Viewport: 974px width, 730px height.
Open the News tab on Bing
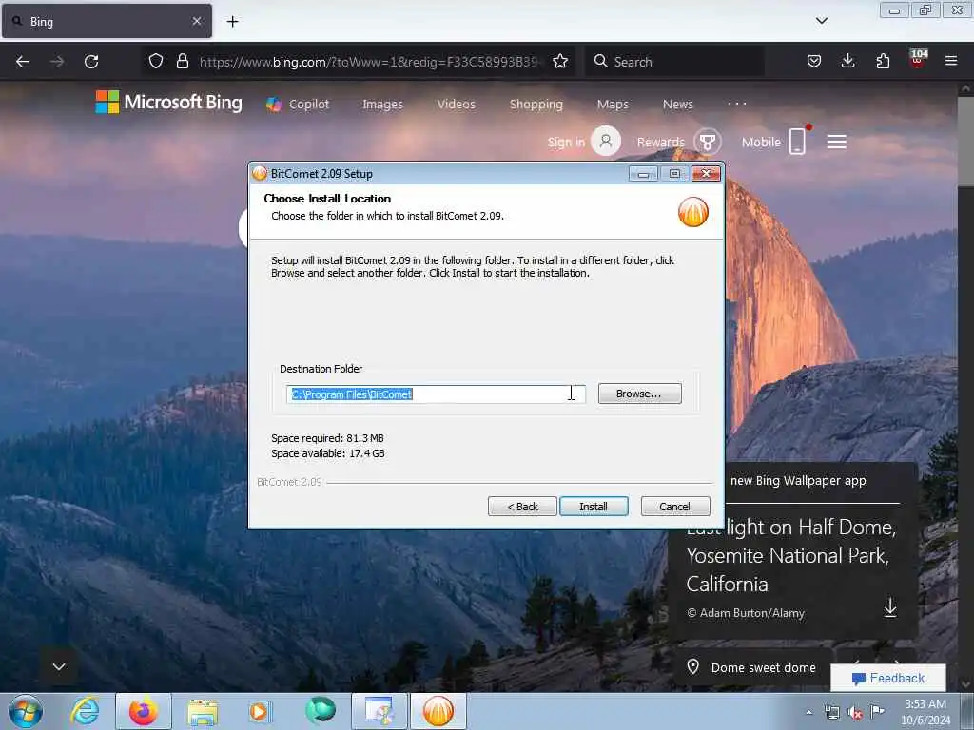click(677, 105)
